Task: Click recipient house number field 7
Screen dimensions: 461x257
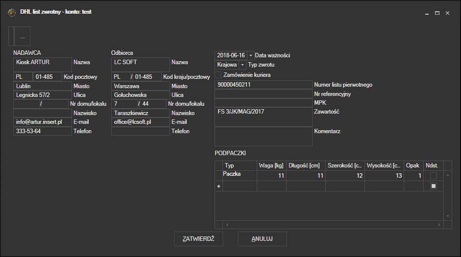Action: [124, 104]
